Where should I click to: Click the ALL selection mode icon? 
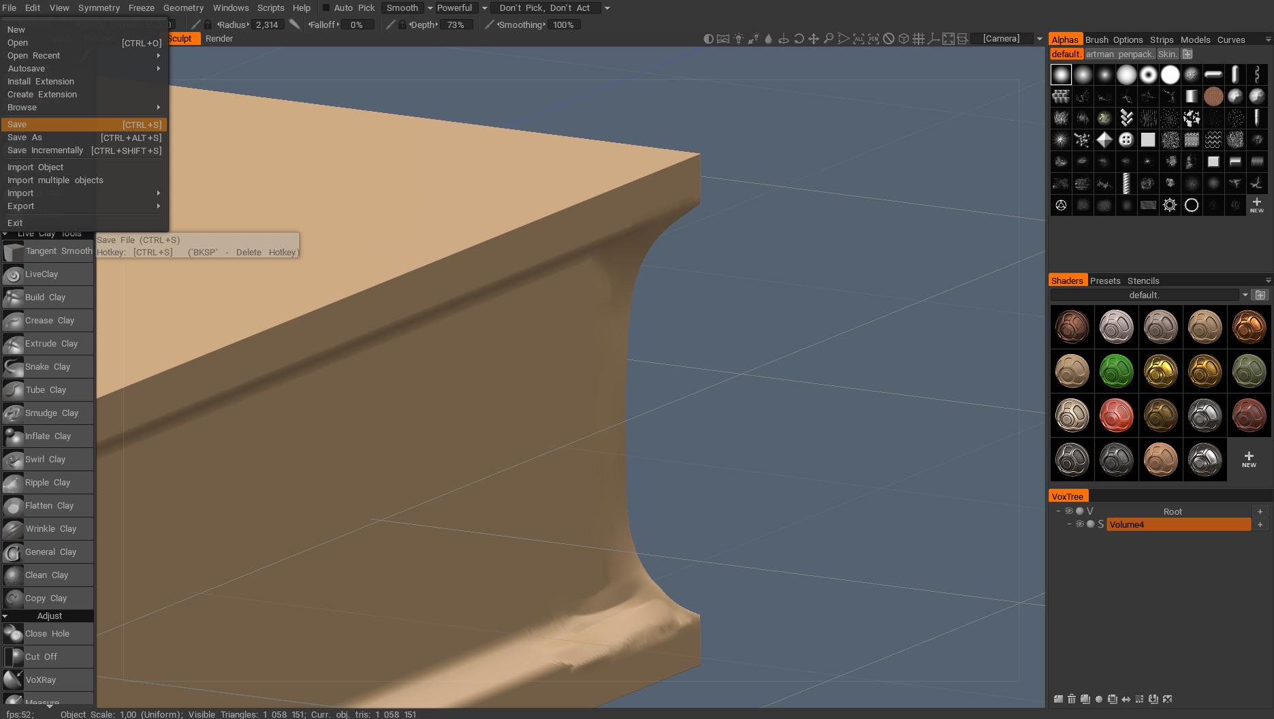point(859,39)
